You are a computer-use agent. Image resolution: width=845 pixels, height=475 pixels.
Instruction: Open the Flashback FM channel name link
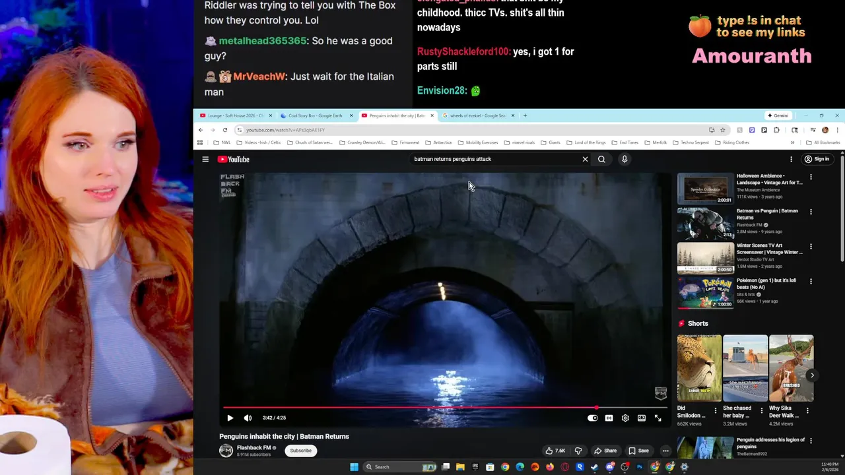[x=254, y=448]
